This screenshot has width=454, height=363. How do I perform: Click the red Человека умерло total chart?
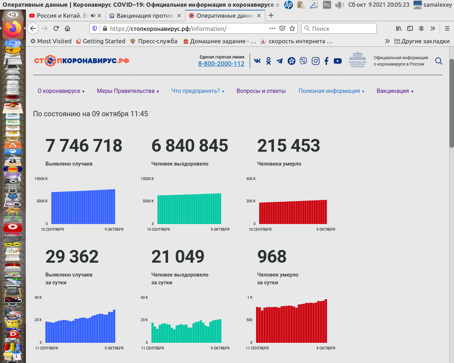point(293,212)
